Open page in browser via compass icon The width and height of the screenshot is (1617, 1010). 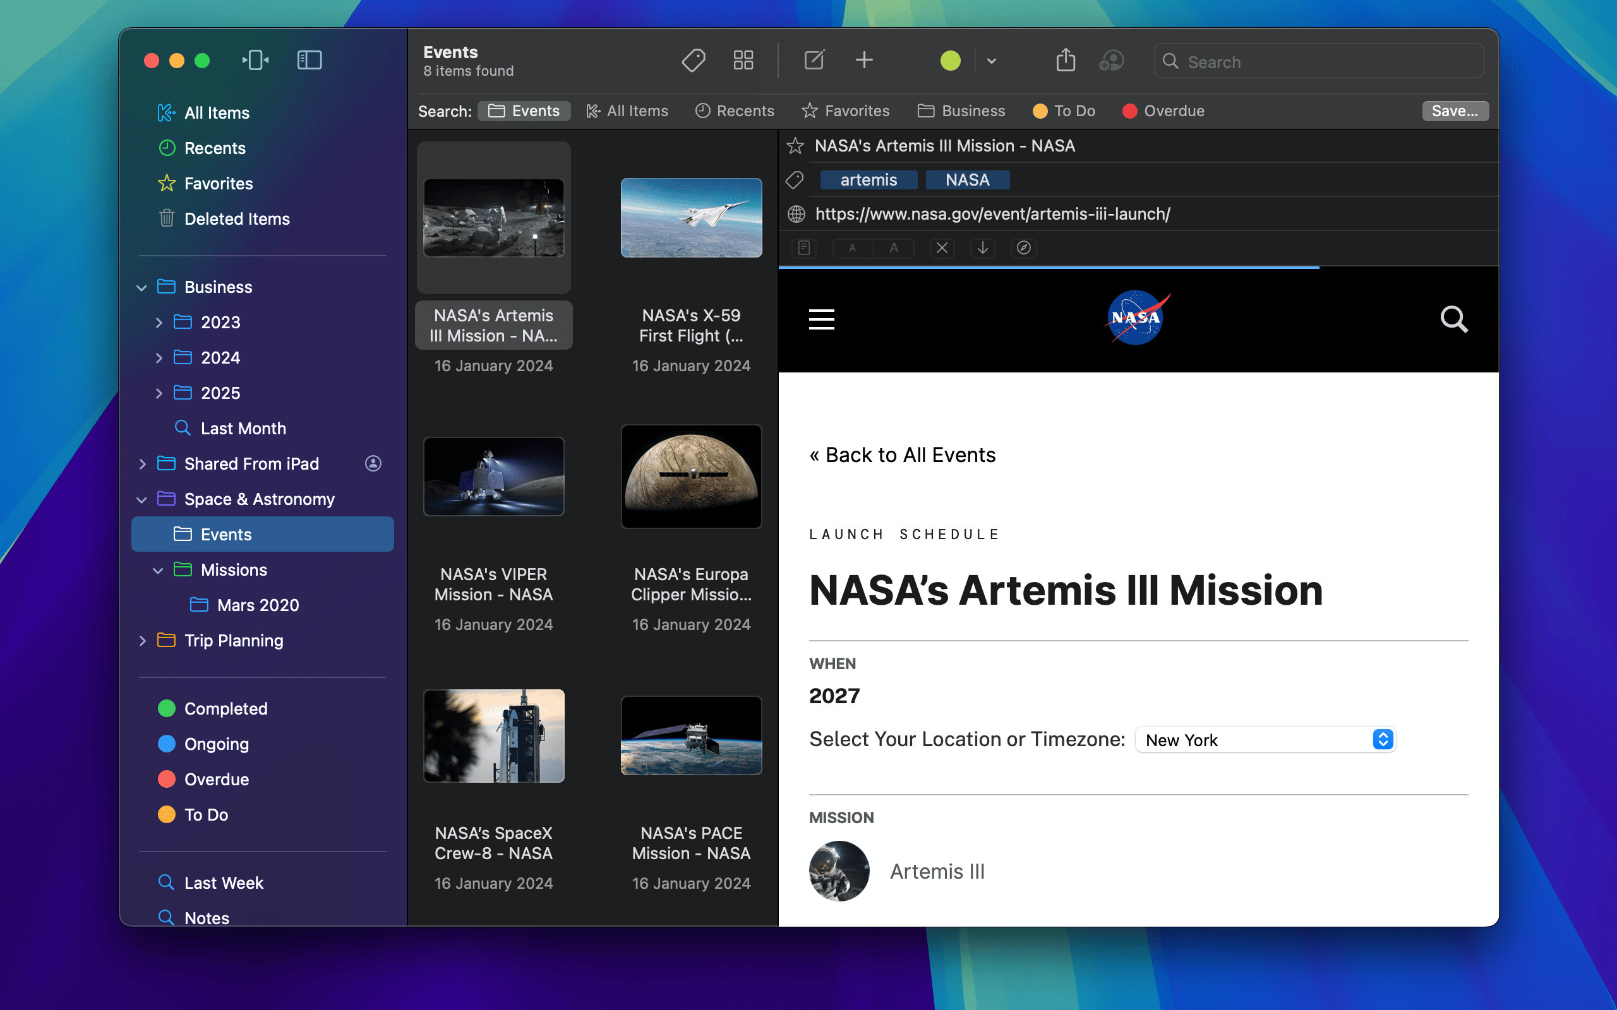[x=1024, y=248]
